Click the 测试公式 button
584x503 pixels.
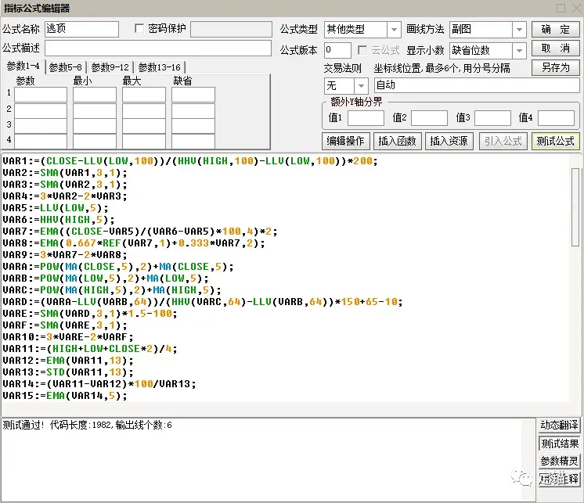click(x=555, y=141)
